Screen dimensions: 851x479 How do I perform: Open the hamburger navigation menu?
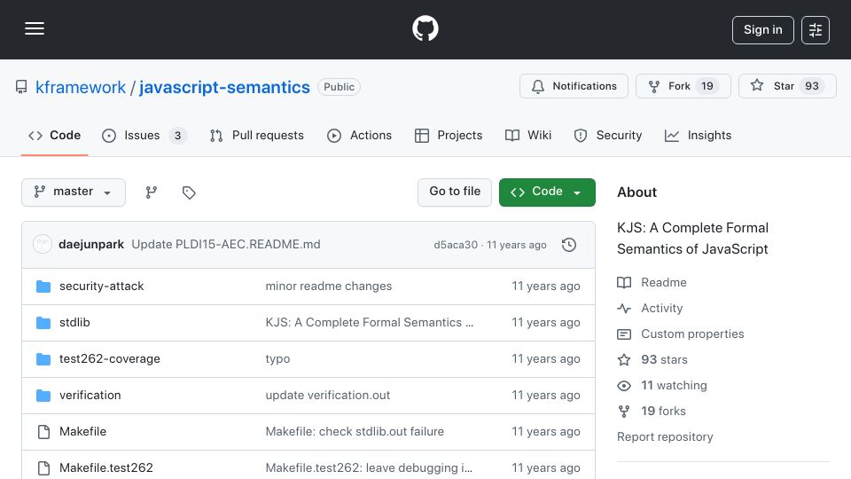(35, 28)
